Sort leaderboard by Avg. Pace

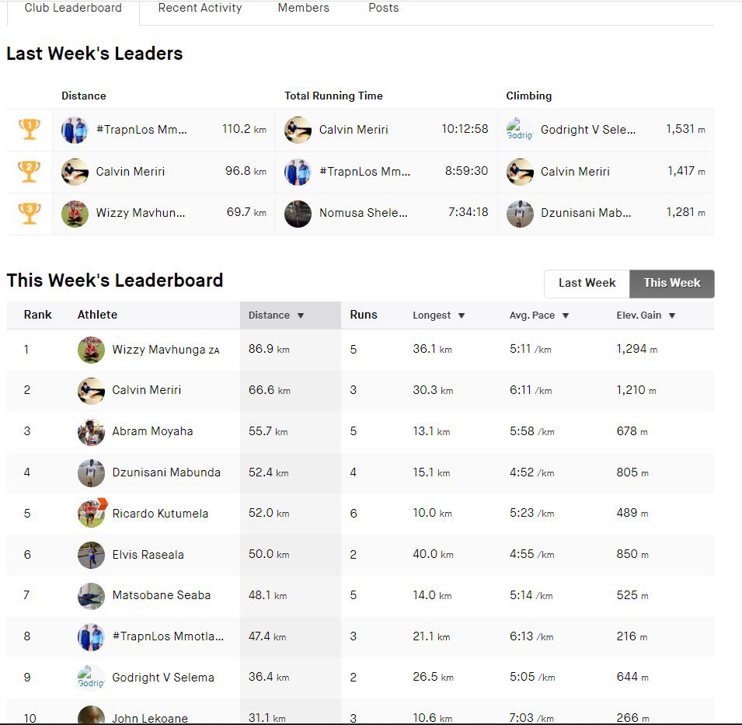pos(539,315)
